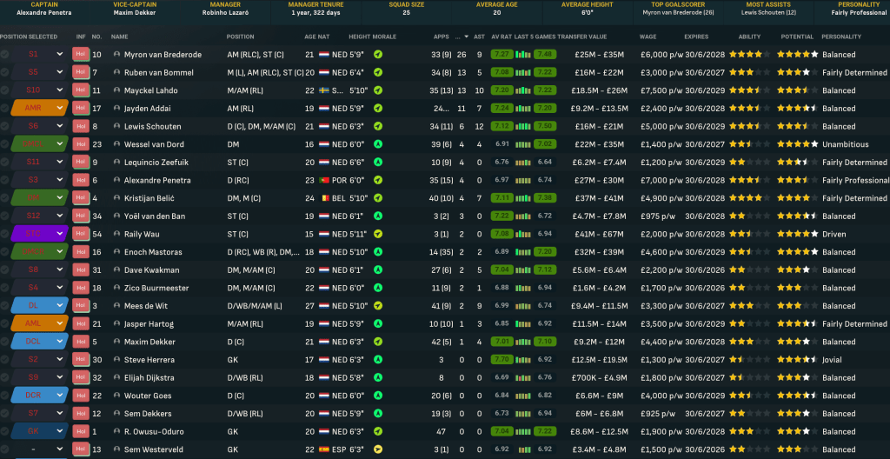
Task: Toggle the selection tick for Wessel van Dord
Action: click(x=6, y=144)
